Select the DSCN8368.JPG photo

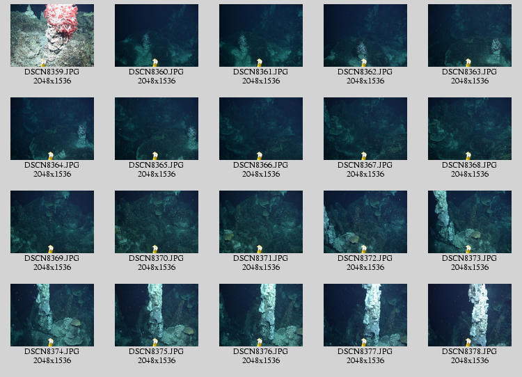click(470, 129)
